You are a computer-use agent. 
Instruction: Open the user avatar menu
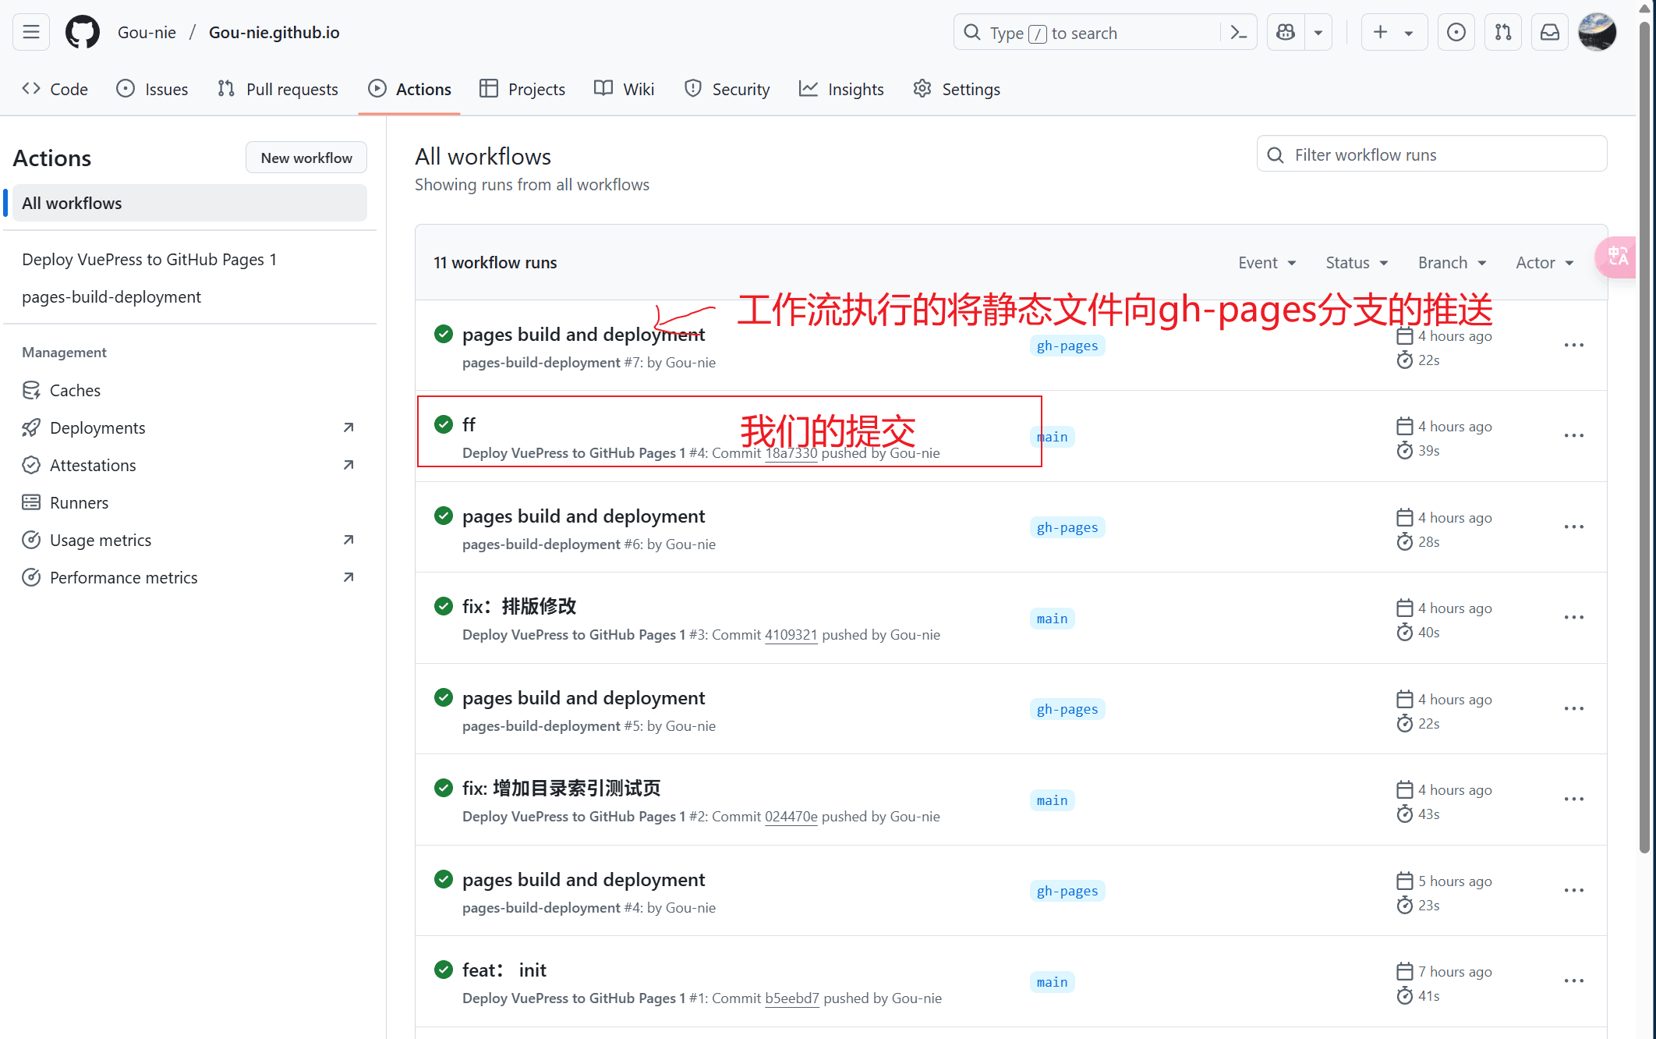point(1597,32)
